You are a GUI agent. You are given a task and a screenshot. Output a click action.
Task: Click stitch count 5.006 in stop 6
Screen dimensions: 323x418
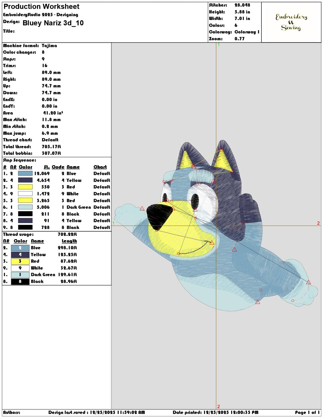[x=43, y=207]
